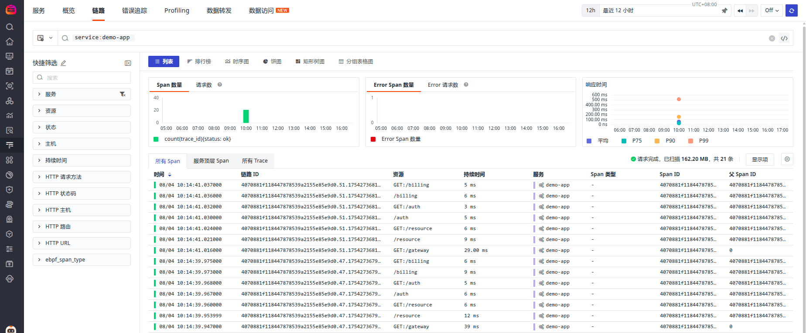Screen dimensions: 806x333
Task: Open the Profiling top menu
Action: click(x=177, y=10)
